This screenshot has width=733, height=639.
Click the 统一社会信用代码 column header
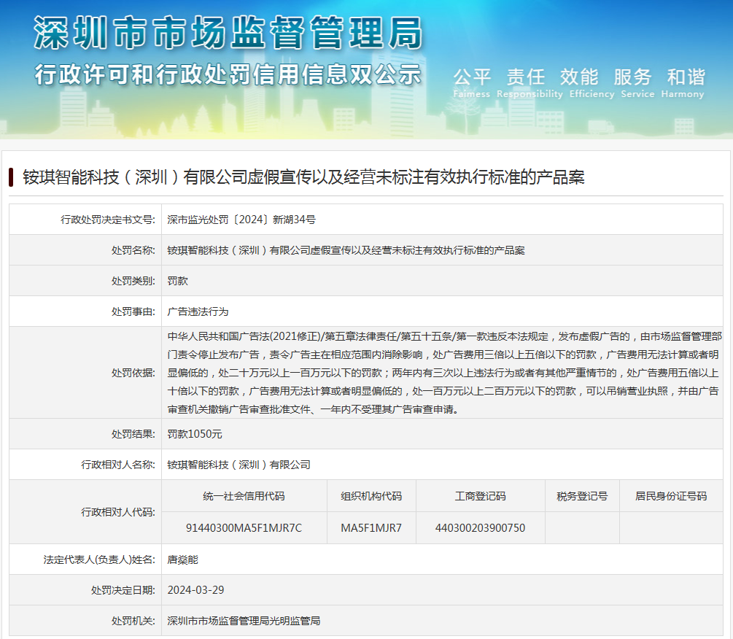point(244,496)
